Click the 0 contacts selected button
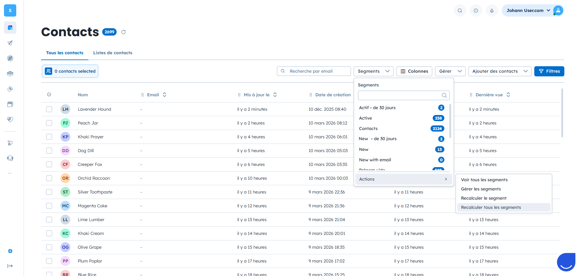The width and height of the screenshot is (580, 276). click(70, 71)
